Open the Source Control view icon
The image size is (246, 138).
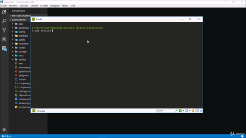pos(4,30)
